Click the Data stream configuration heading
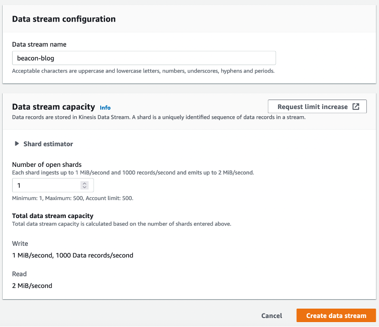Screen dimensions: 379x327 point(64,19)
